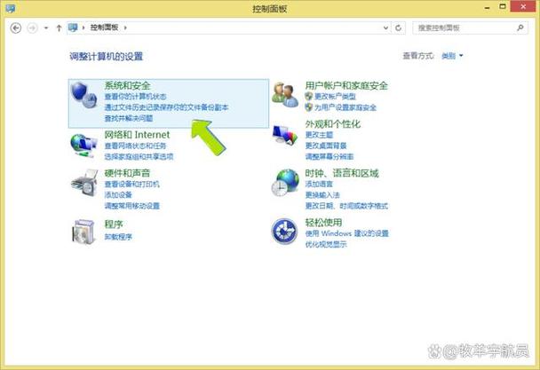Click the Up one level arrow
Screen dimensions: 540x370
click(x=60, y=28)
